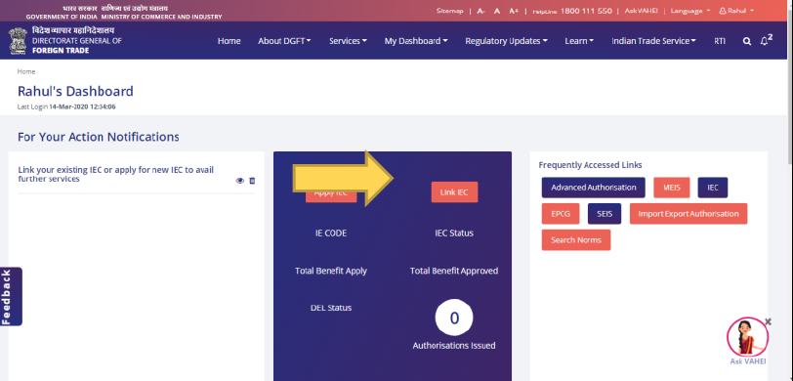Open the Ask VAHEI assistant avatar
This screenshot has width=793, height=381.
747,336
